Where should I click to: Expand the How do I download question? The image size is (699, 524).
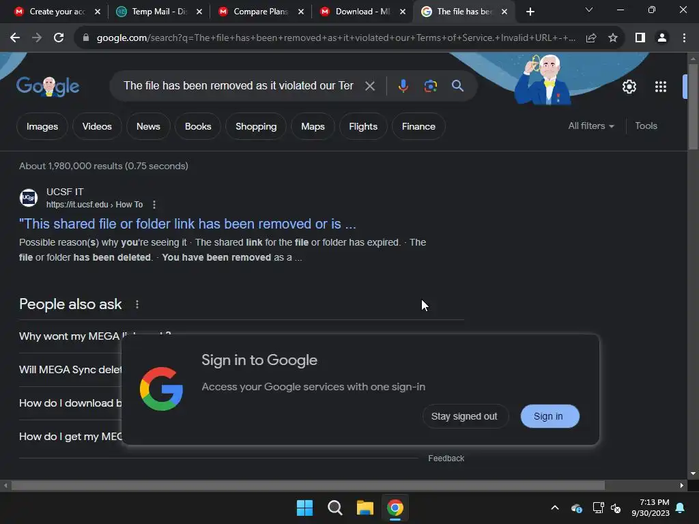click(x=70, y=403)
